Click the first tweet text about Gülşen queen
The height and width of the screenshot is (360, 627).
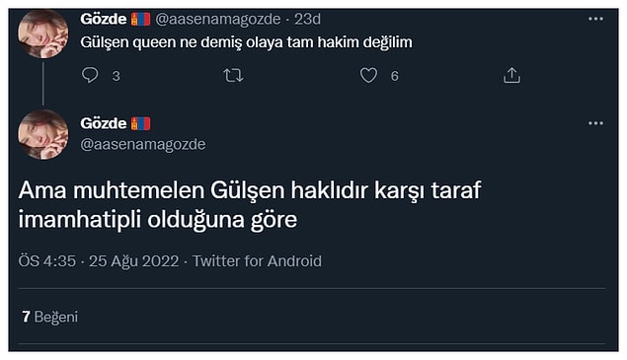(x=246, y=42)
